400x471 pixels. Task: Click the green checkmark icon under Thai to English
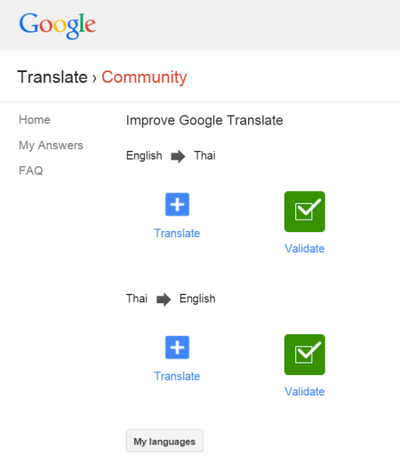pos(304,355)
